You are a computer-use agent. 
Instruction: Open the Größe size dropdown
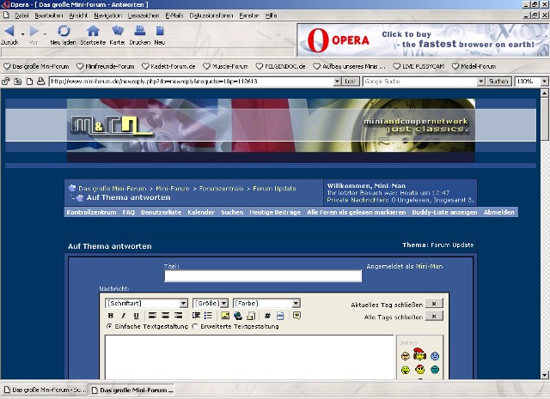[211, 303]
